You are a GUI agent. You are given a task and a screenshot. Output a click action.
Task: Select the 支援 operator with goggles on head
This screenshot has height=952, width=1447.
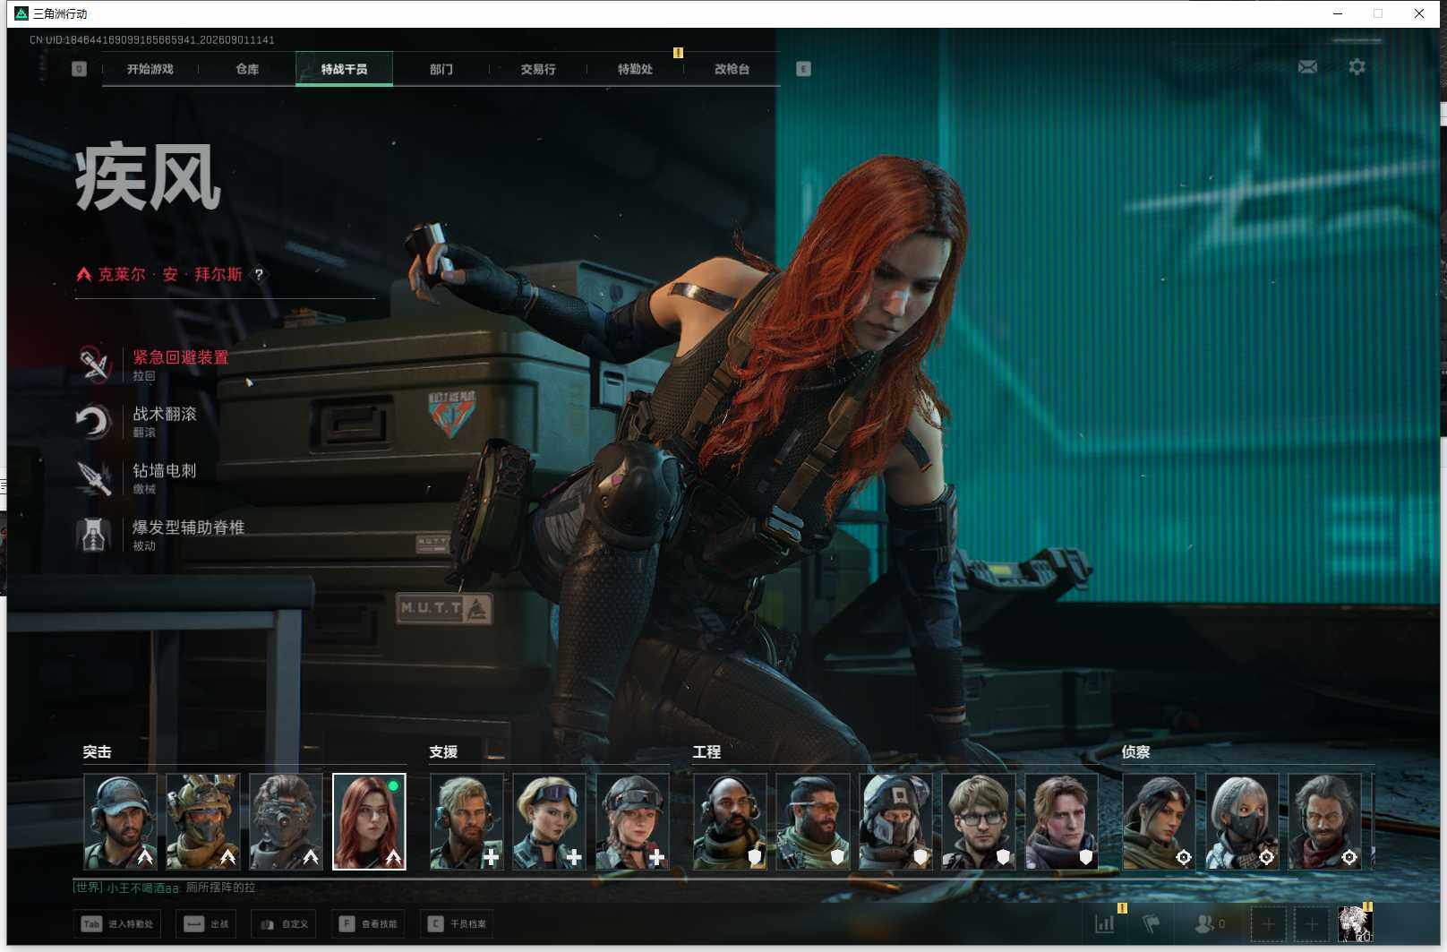pyautogui.click(x=549, y=822)
